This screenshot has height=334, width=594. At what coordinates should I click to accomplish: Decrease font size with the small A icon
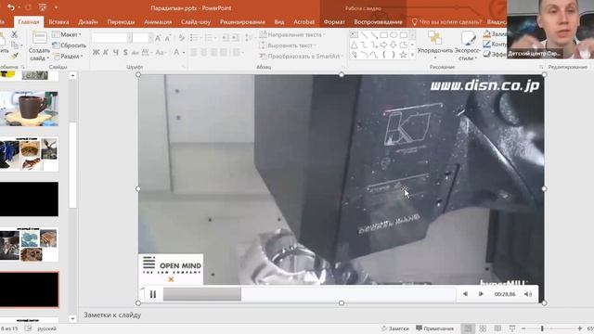pyautogui.click(x=168, y=37)
